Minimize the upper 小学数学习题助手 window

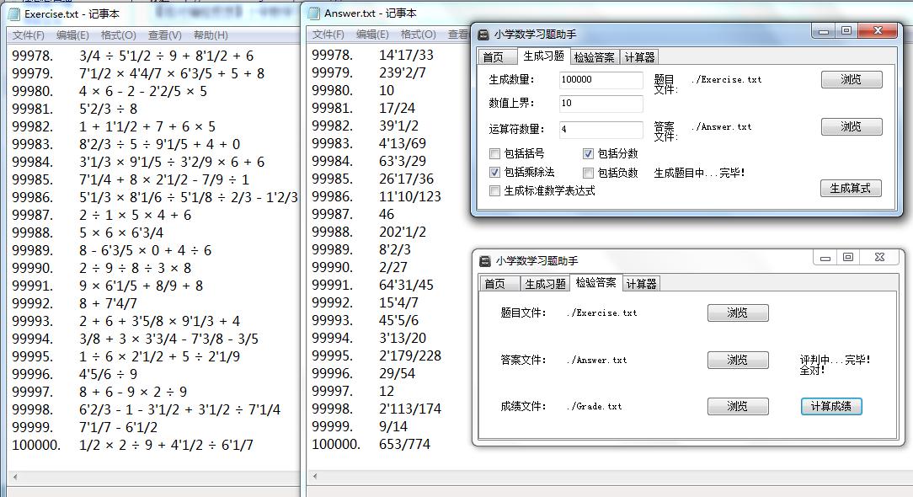pyautogui.click(x=824, y=31)
